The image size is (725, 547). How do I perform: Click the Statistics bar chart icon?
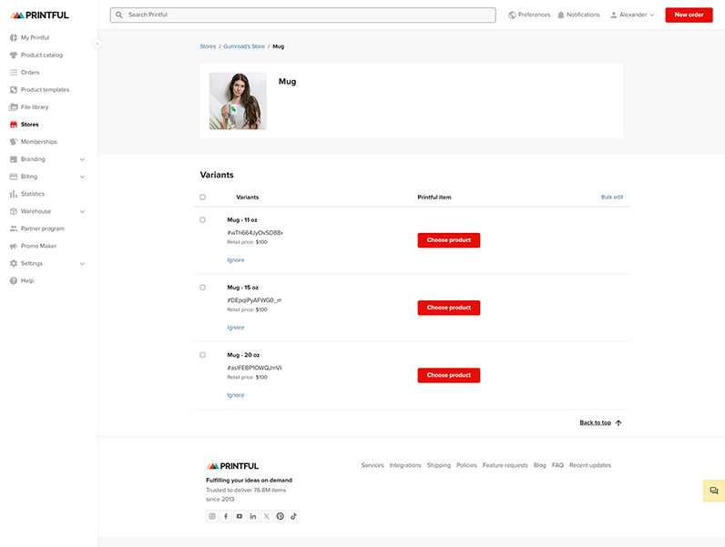click(14, 194)
